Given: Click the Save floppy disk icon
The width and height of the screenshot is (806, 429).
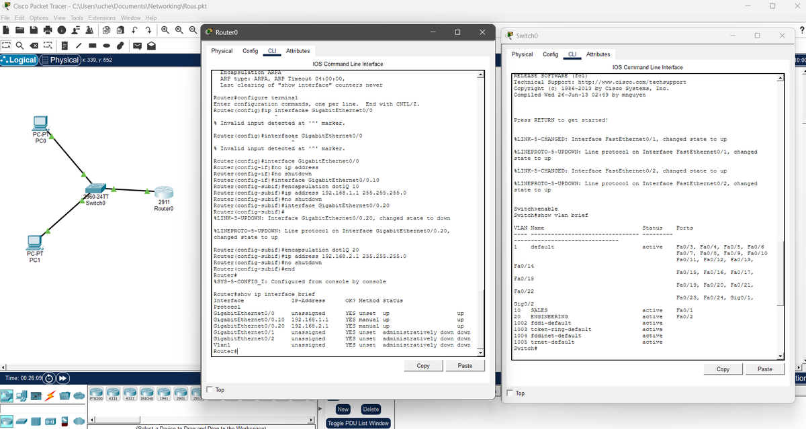Looking at the screenshot, I should [x=34, y=30].
